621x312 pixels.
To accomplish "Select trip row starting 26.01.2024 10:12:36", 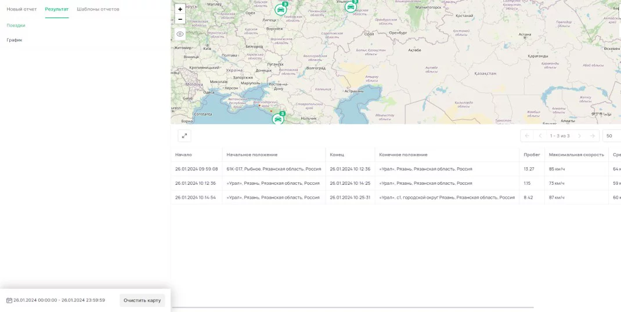I will pyautogui.click(x=396, y=183).
